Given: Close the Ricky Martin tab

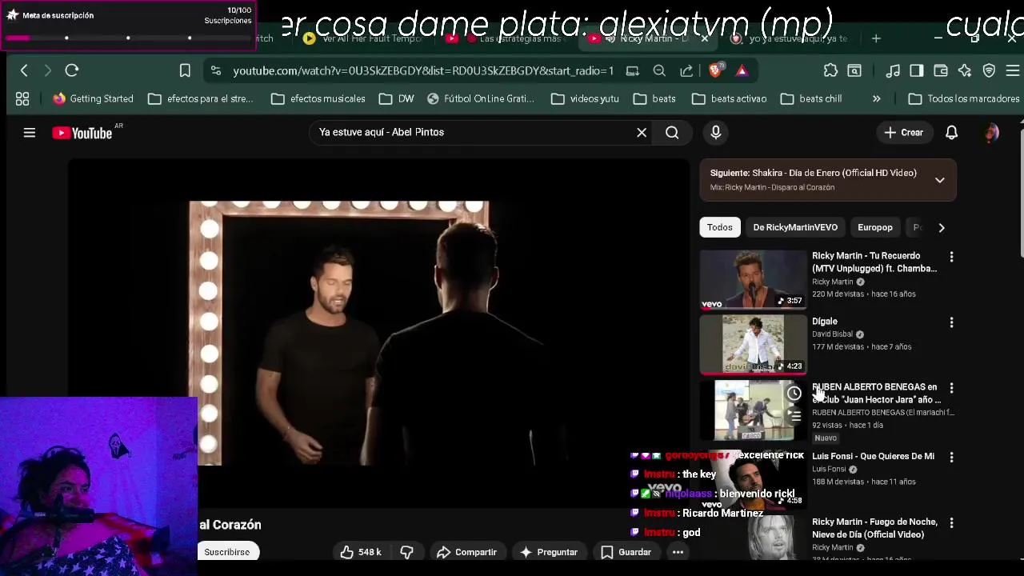Looking at the screenshot, I should click(x=704, y=38).
